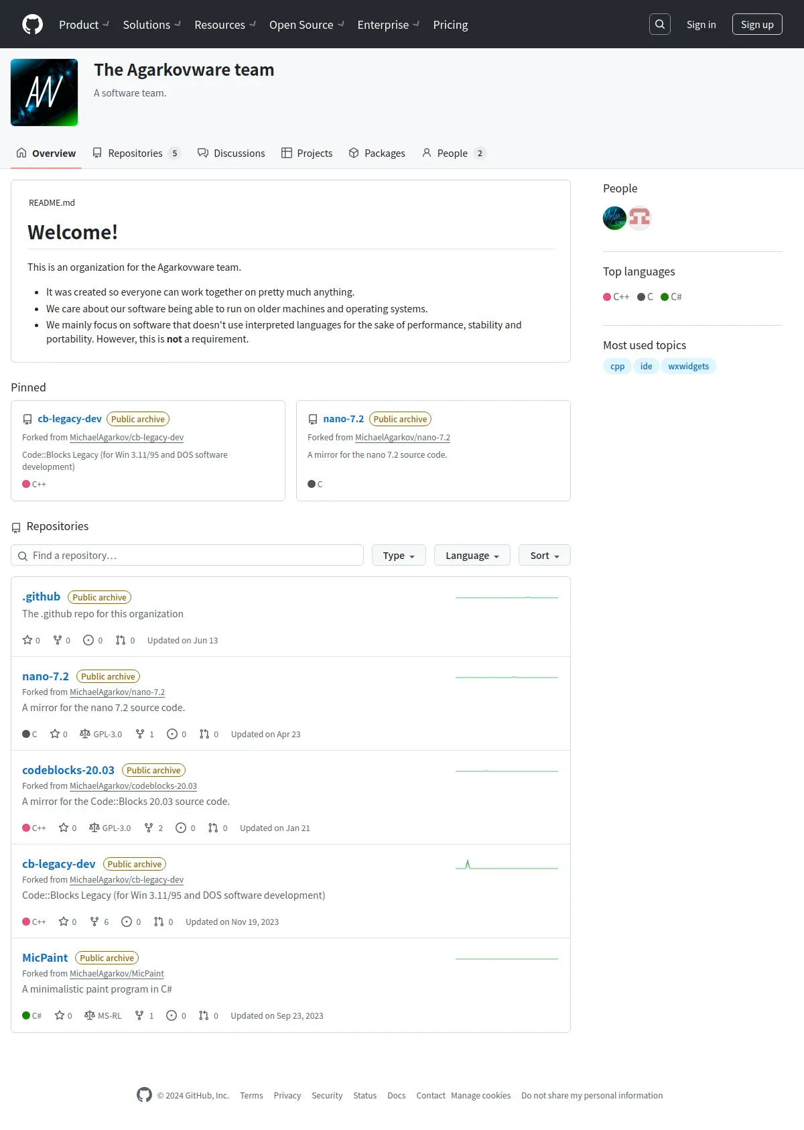Image resolution: width=804 pixels, height=1130 pixels.
Task: Open the MicPaint repository link
Action: tap(45, 958)
